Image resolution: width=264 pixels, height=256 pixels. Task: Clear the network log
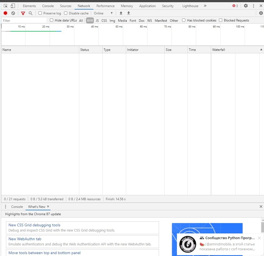tap(13, 13)
